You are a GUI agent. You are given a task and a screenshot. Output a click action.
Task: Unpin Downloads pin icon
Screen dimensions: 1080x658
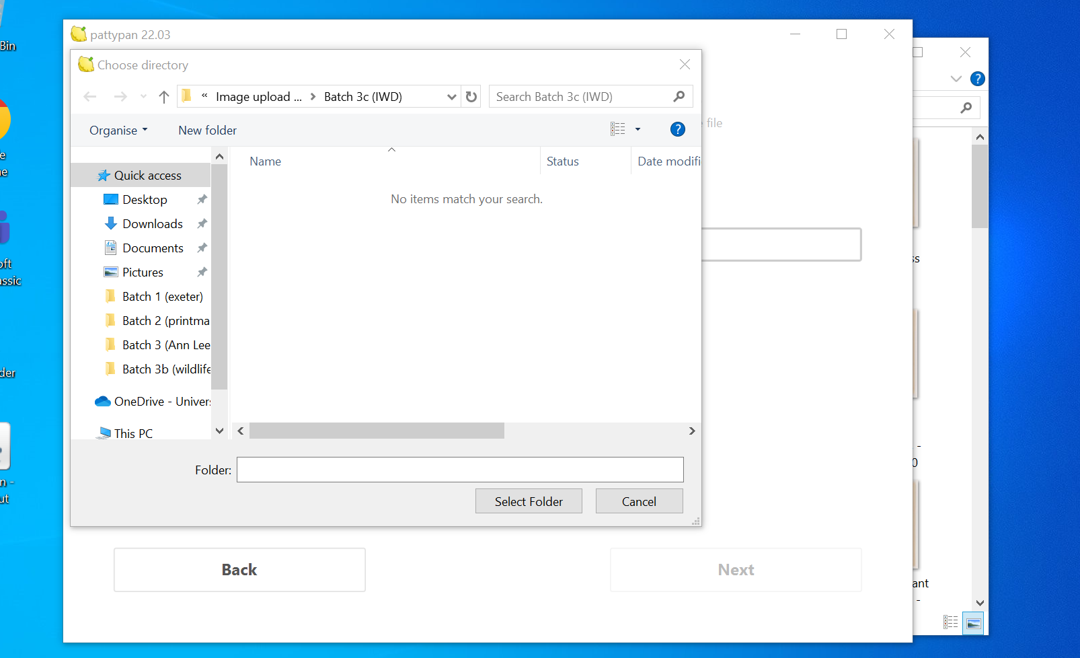coord(202,224)
